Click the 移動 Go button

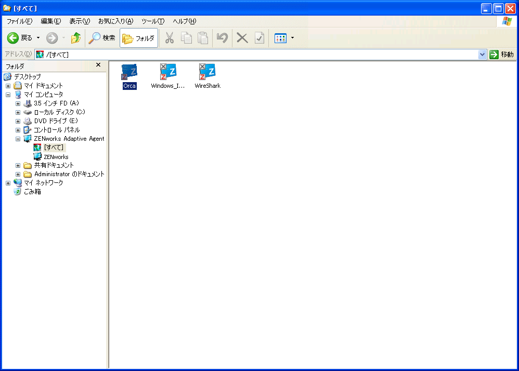pyautogui.click(x=502, y=55)
